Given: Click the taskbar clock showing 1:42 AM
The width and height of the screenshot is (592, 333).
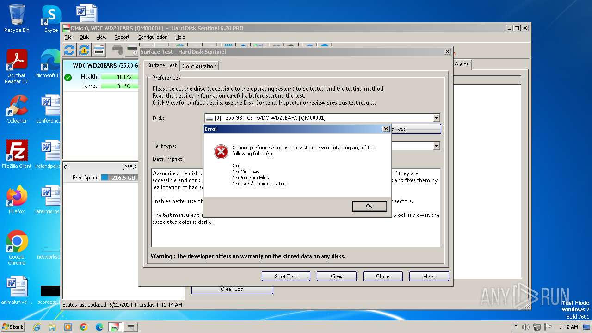Looking at the screenshot, I should point(568,327).
